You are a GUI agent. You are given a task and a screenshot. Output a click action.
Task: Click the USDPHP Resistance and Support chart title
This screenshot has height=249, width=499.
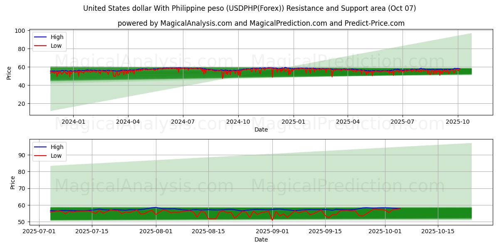[x=249, y=8]
